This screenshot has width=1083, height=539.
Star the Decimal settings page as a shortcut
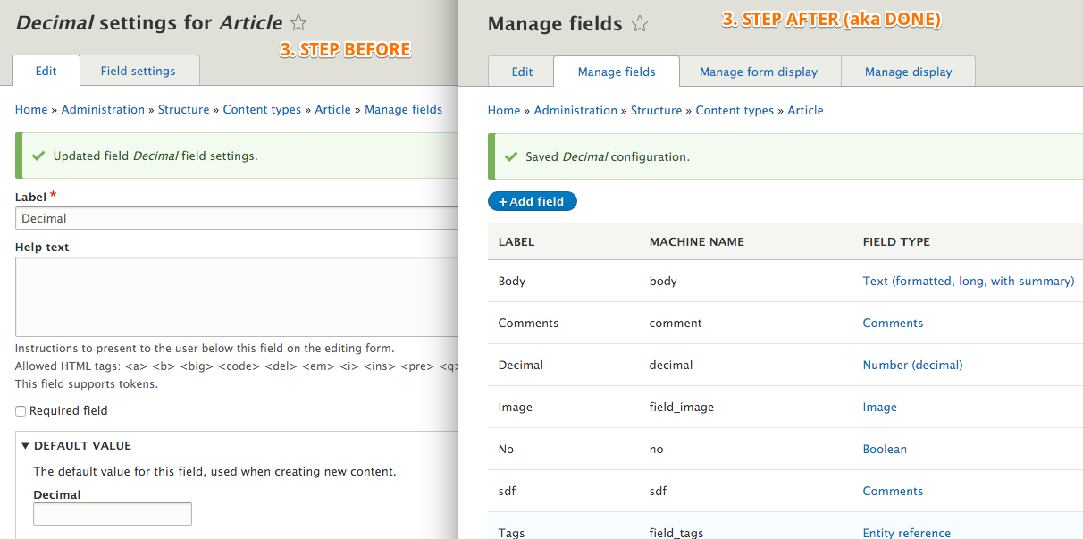click(x=298, y=23)
